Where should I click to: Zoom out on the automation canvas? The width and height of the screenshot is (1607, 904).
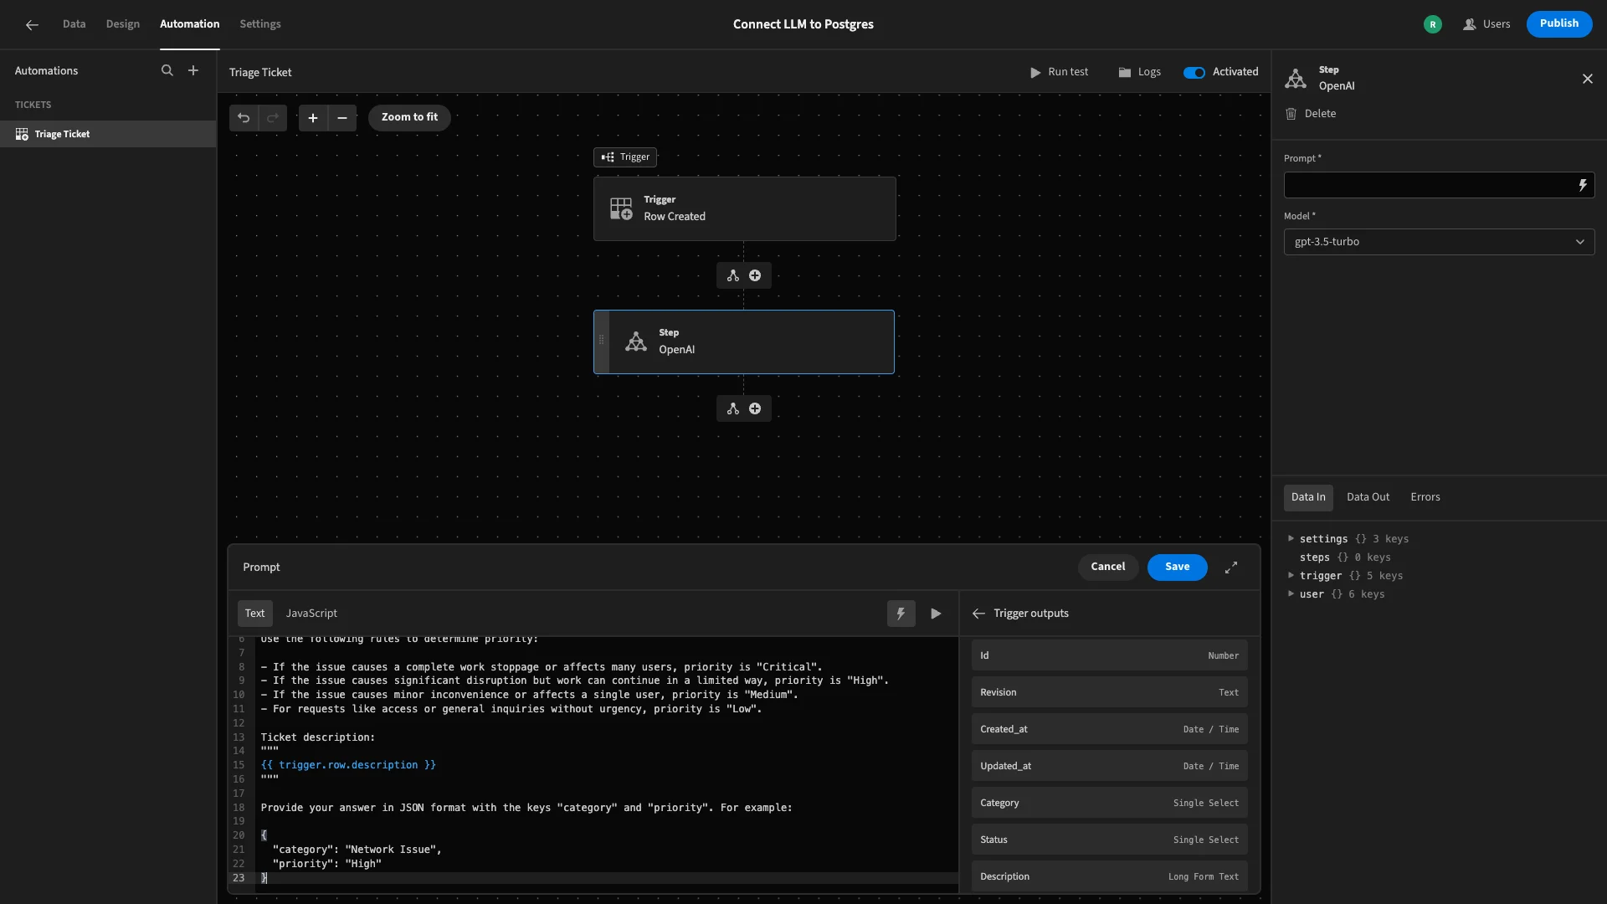pos(342,118)
